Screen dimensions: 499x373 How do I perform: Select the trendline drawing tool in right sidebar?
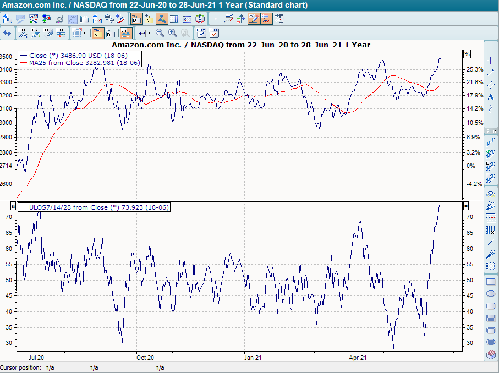click(x=491, y=72)
